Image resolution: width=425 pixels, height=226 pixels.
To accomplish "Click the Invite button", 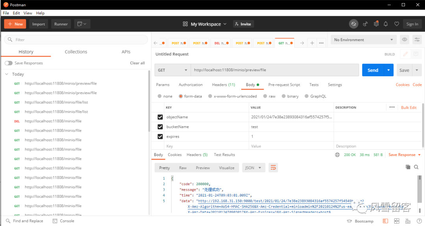I will [x=244, y=24].
